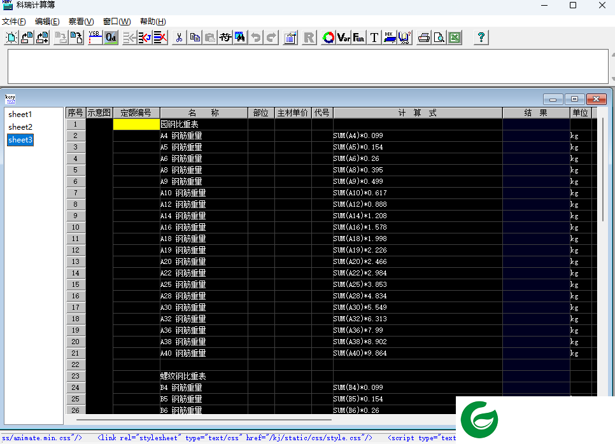The width and height of the screenshot is (615, 444).
Task: Click the empty formula bar at the top
Action: (308, 66)
